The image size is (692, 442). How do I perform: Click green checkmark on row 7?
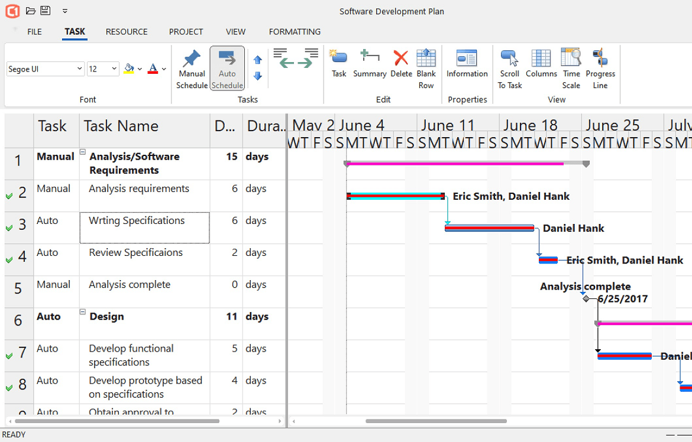pyautogui.click(x=9, y=356)
